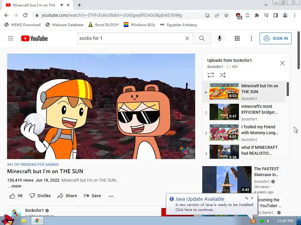Save the video to a playlist
This screenshot has height=225, width=301.
(92, 196)
